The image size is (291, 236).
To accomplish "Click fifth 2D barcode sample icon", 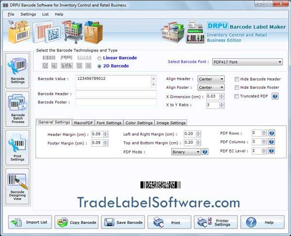I will (x=88, y=66).
